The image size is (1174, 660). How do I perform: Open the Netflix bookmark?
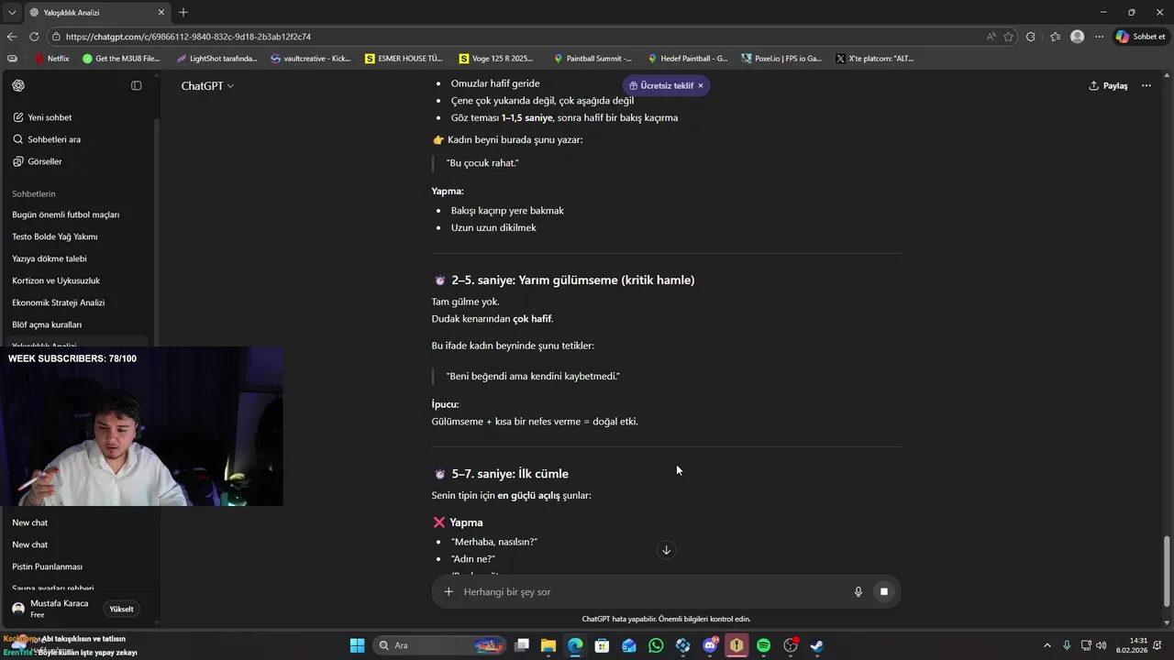[x=52, y=59]
